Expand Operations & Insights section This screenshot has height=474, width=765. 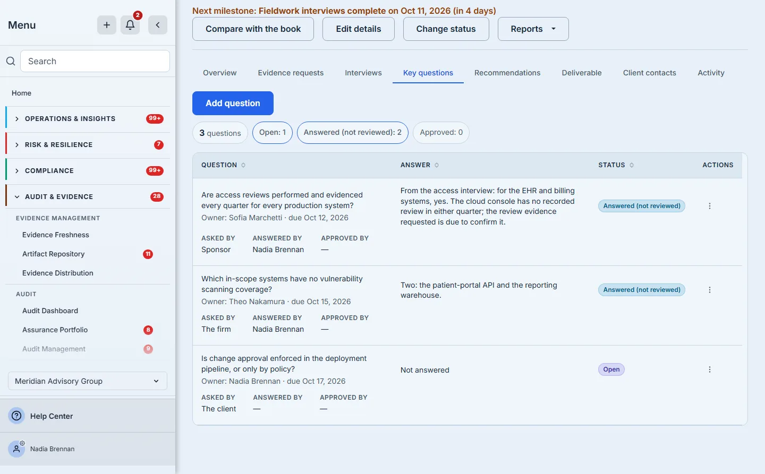point(88,118)
